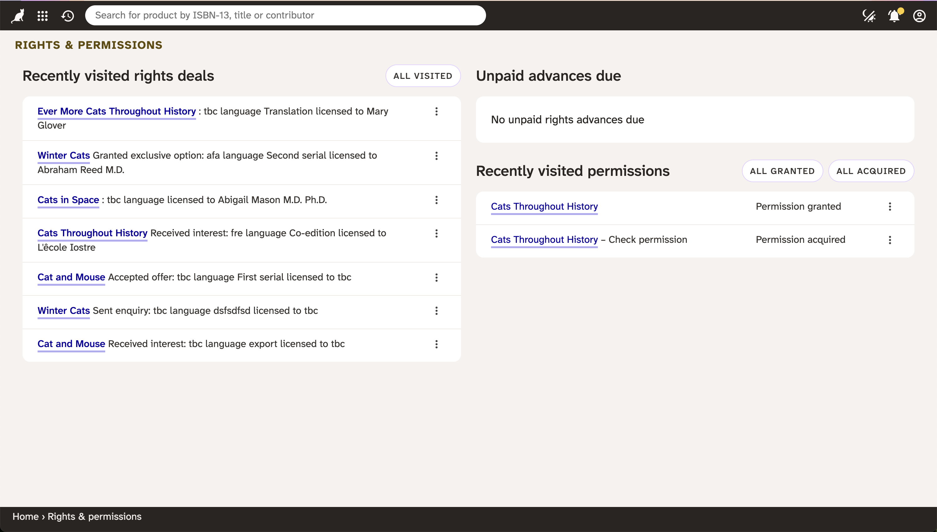The height and width of the screenshot is (532, 937).
Task: Open the Cats Throughout History permission link
Action: click(544, 207)
